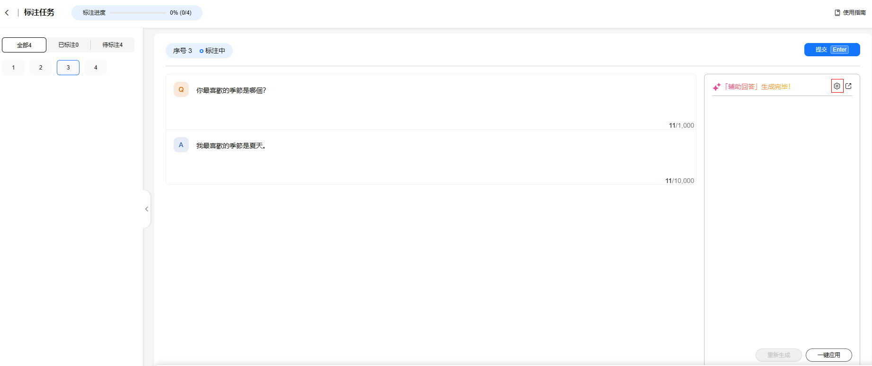Click the 提交 submit button

point(832,50)
